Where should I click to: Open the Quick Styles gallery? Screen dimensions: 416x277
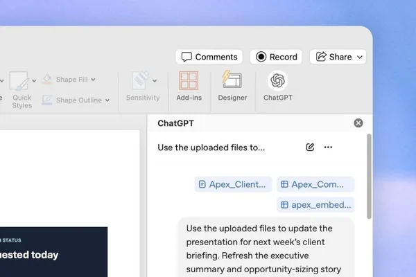coord(19,81)
